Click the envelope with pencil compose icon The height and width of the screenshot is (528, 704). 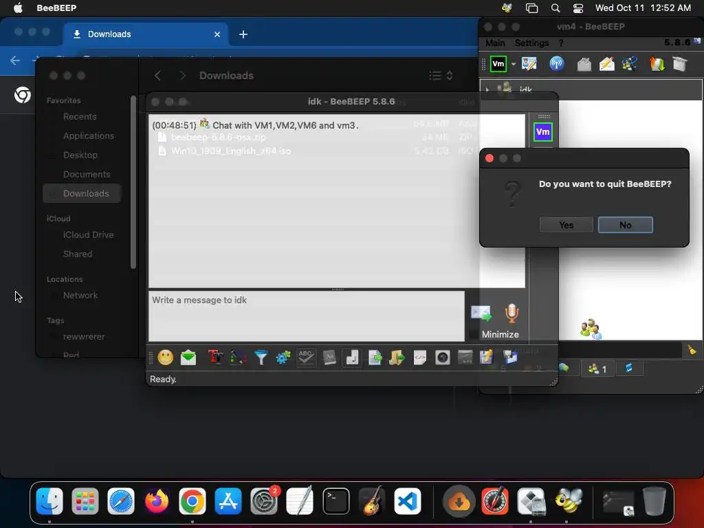606,64
